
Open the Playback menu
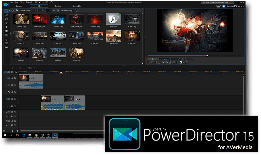(29, 2)
